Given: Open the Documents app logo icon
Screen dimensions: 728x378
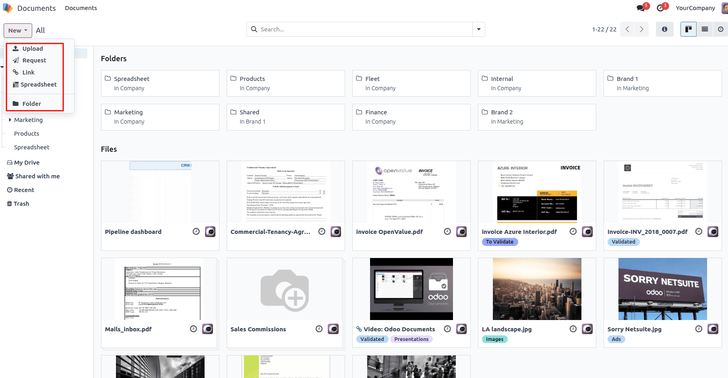Looking at the screenshot, I should (x=8, y=8).
